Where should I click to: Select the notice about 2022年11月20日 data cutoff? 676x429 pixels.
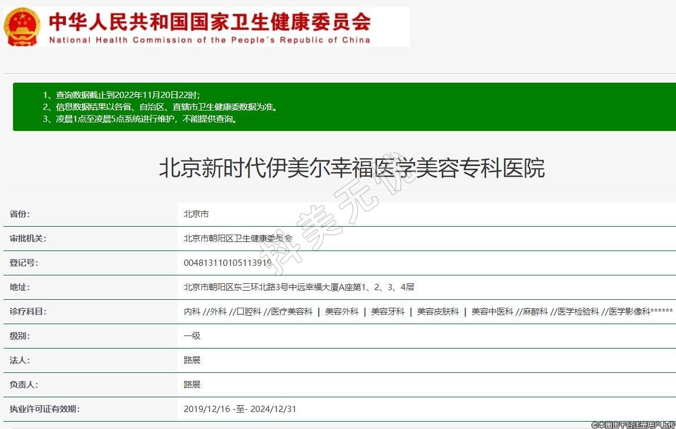point(121,95)
